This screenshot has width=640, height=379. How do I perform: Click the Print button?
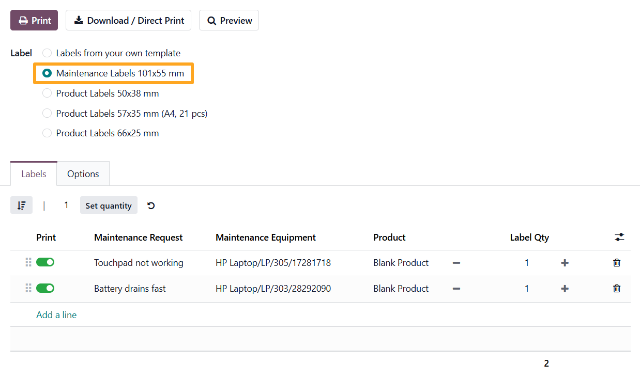[34, 21]
